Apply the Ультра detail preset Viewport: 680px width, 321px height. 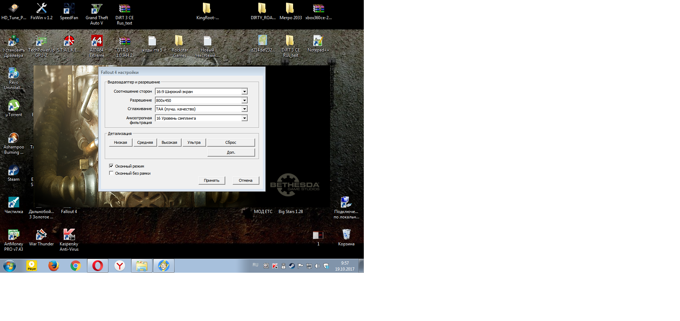pos(194,142)
